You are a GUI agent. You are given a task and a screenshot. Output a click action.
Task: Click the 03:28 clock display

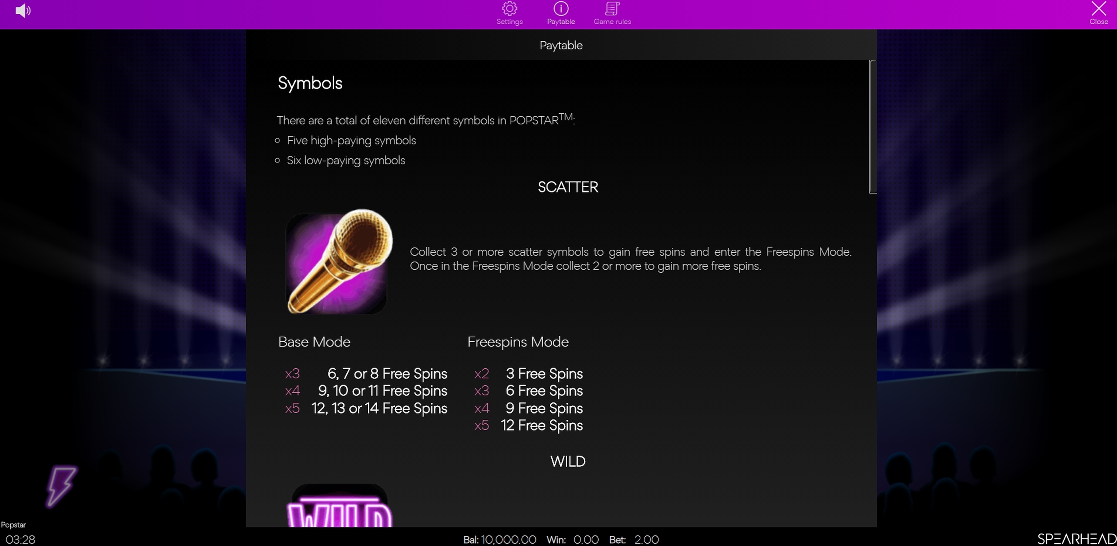pos(20,540)
